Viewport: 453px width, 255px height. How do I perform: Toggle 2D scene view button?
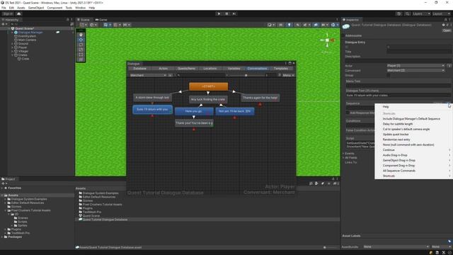click(x=280, y=25)
